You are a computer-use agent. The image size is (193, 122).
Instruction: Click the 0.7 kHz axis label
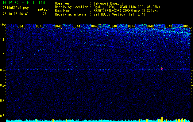(2, 101)
